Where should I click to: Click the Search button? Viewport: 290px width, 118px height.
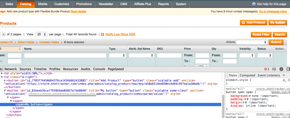pos(280,35)
